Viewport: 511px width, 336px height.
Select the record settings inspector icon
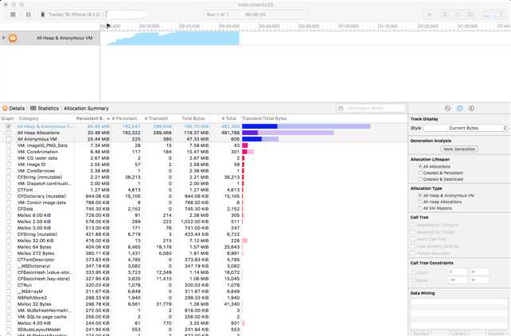(x=448, y=108)
